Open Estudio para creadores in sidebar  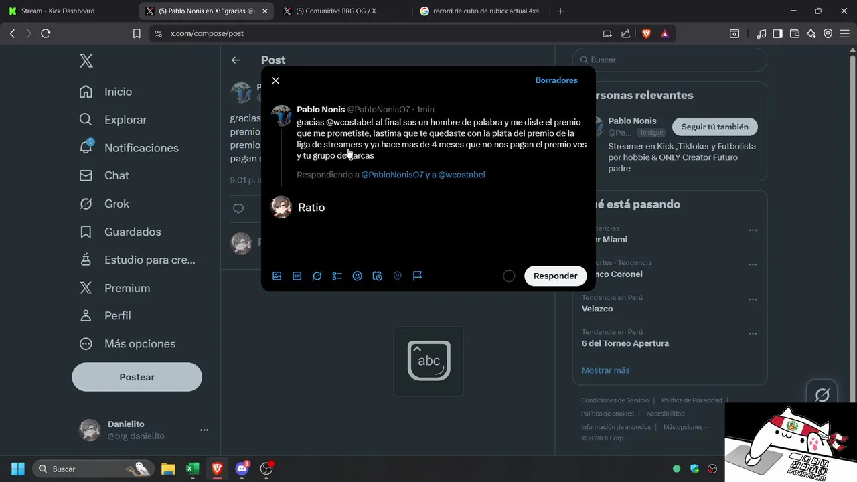pyautogui.click(x=137, y=260)
